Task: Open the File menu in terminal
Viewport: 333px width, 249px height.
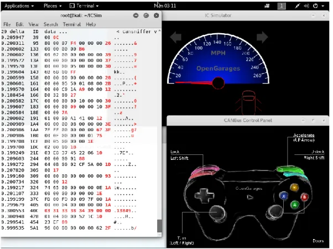Action: click(7, 24)
